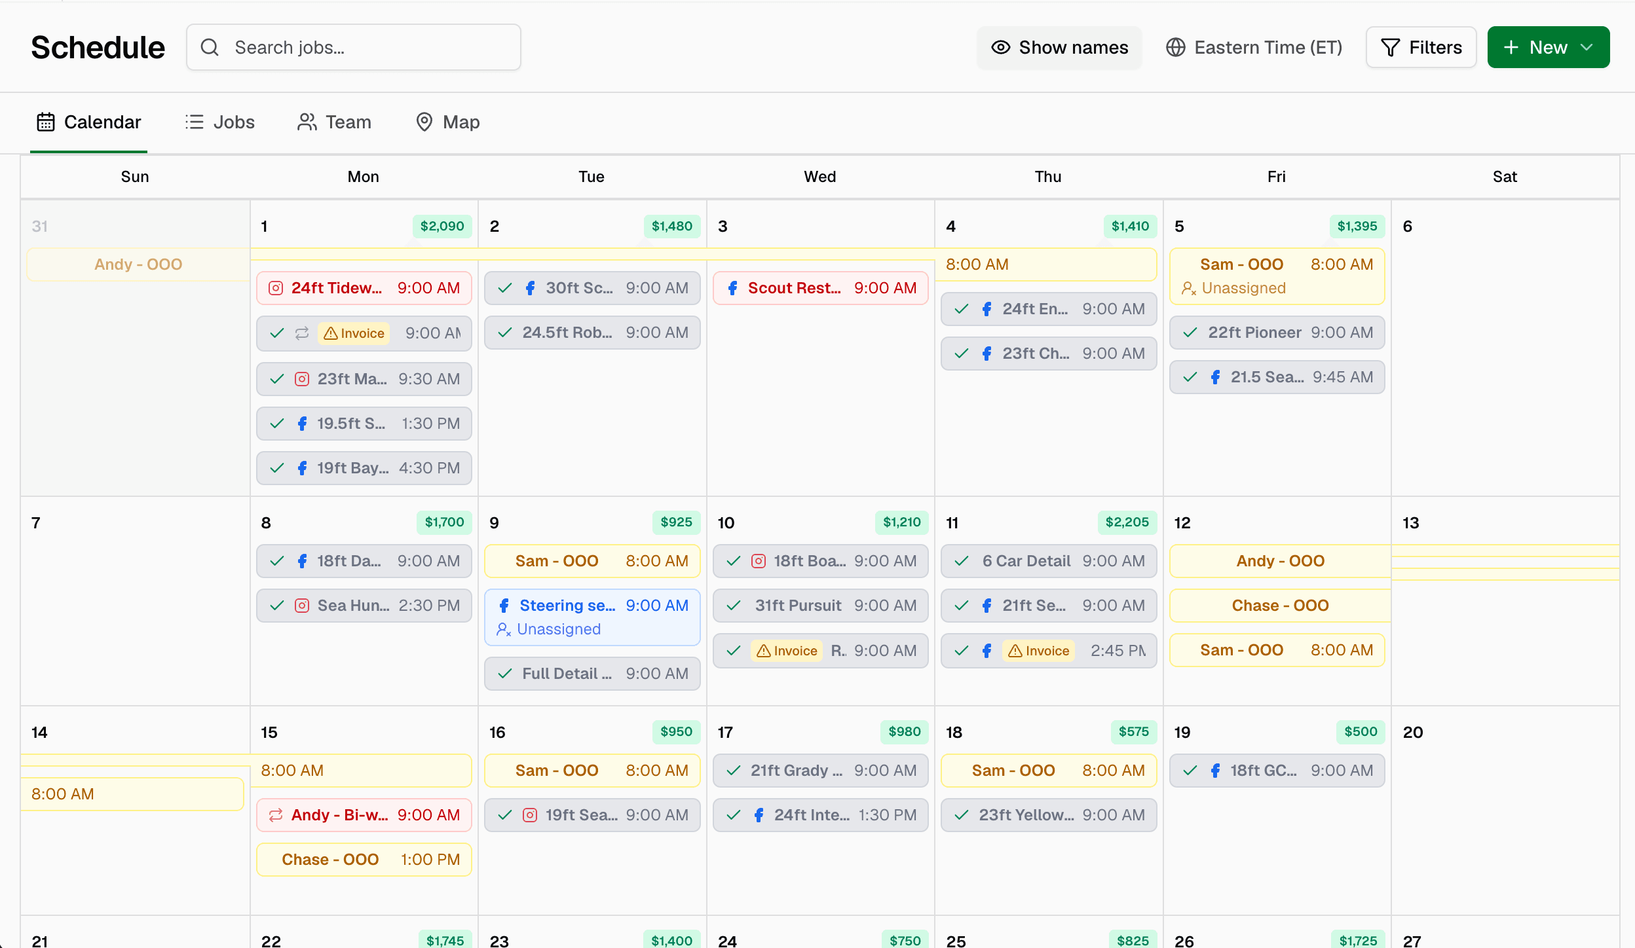
Task: Click Instagram icon on Sea Hun... job
Action: coord(302,606)
